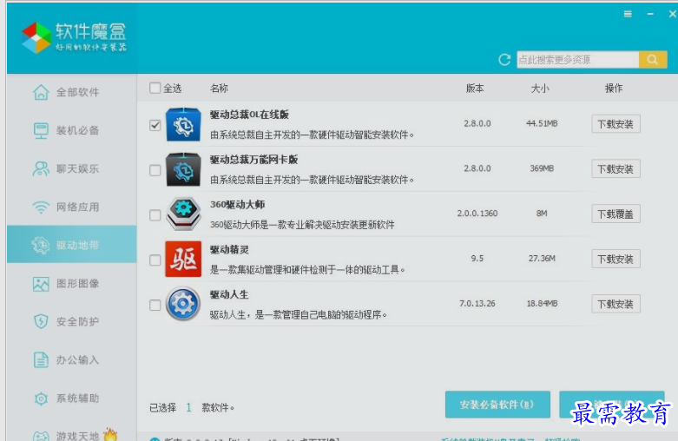Click the 驱动总裁万能网卡版 title text
Viewport: 678px width, 441px height.
254,160
